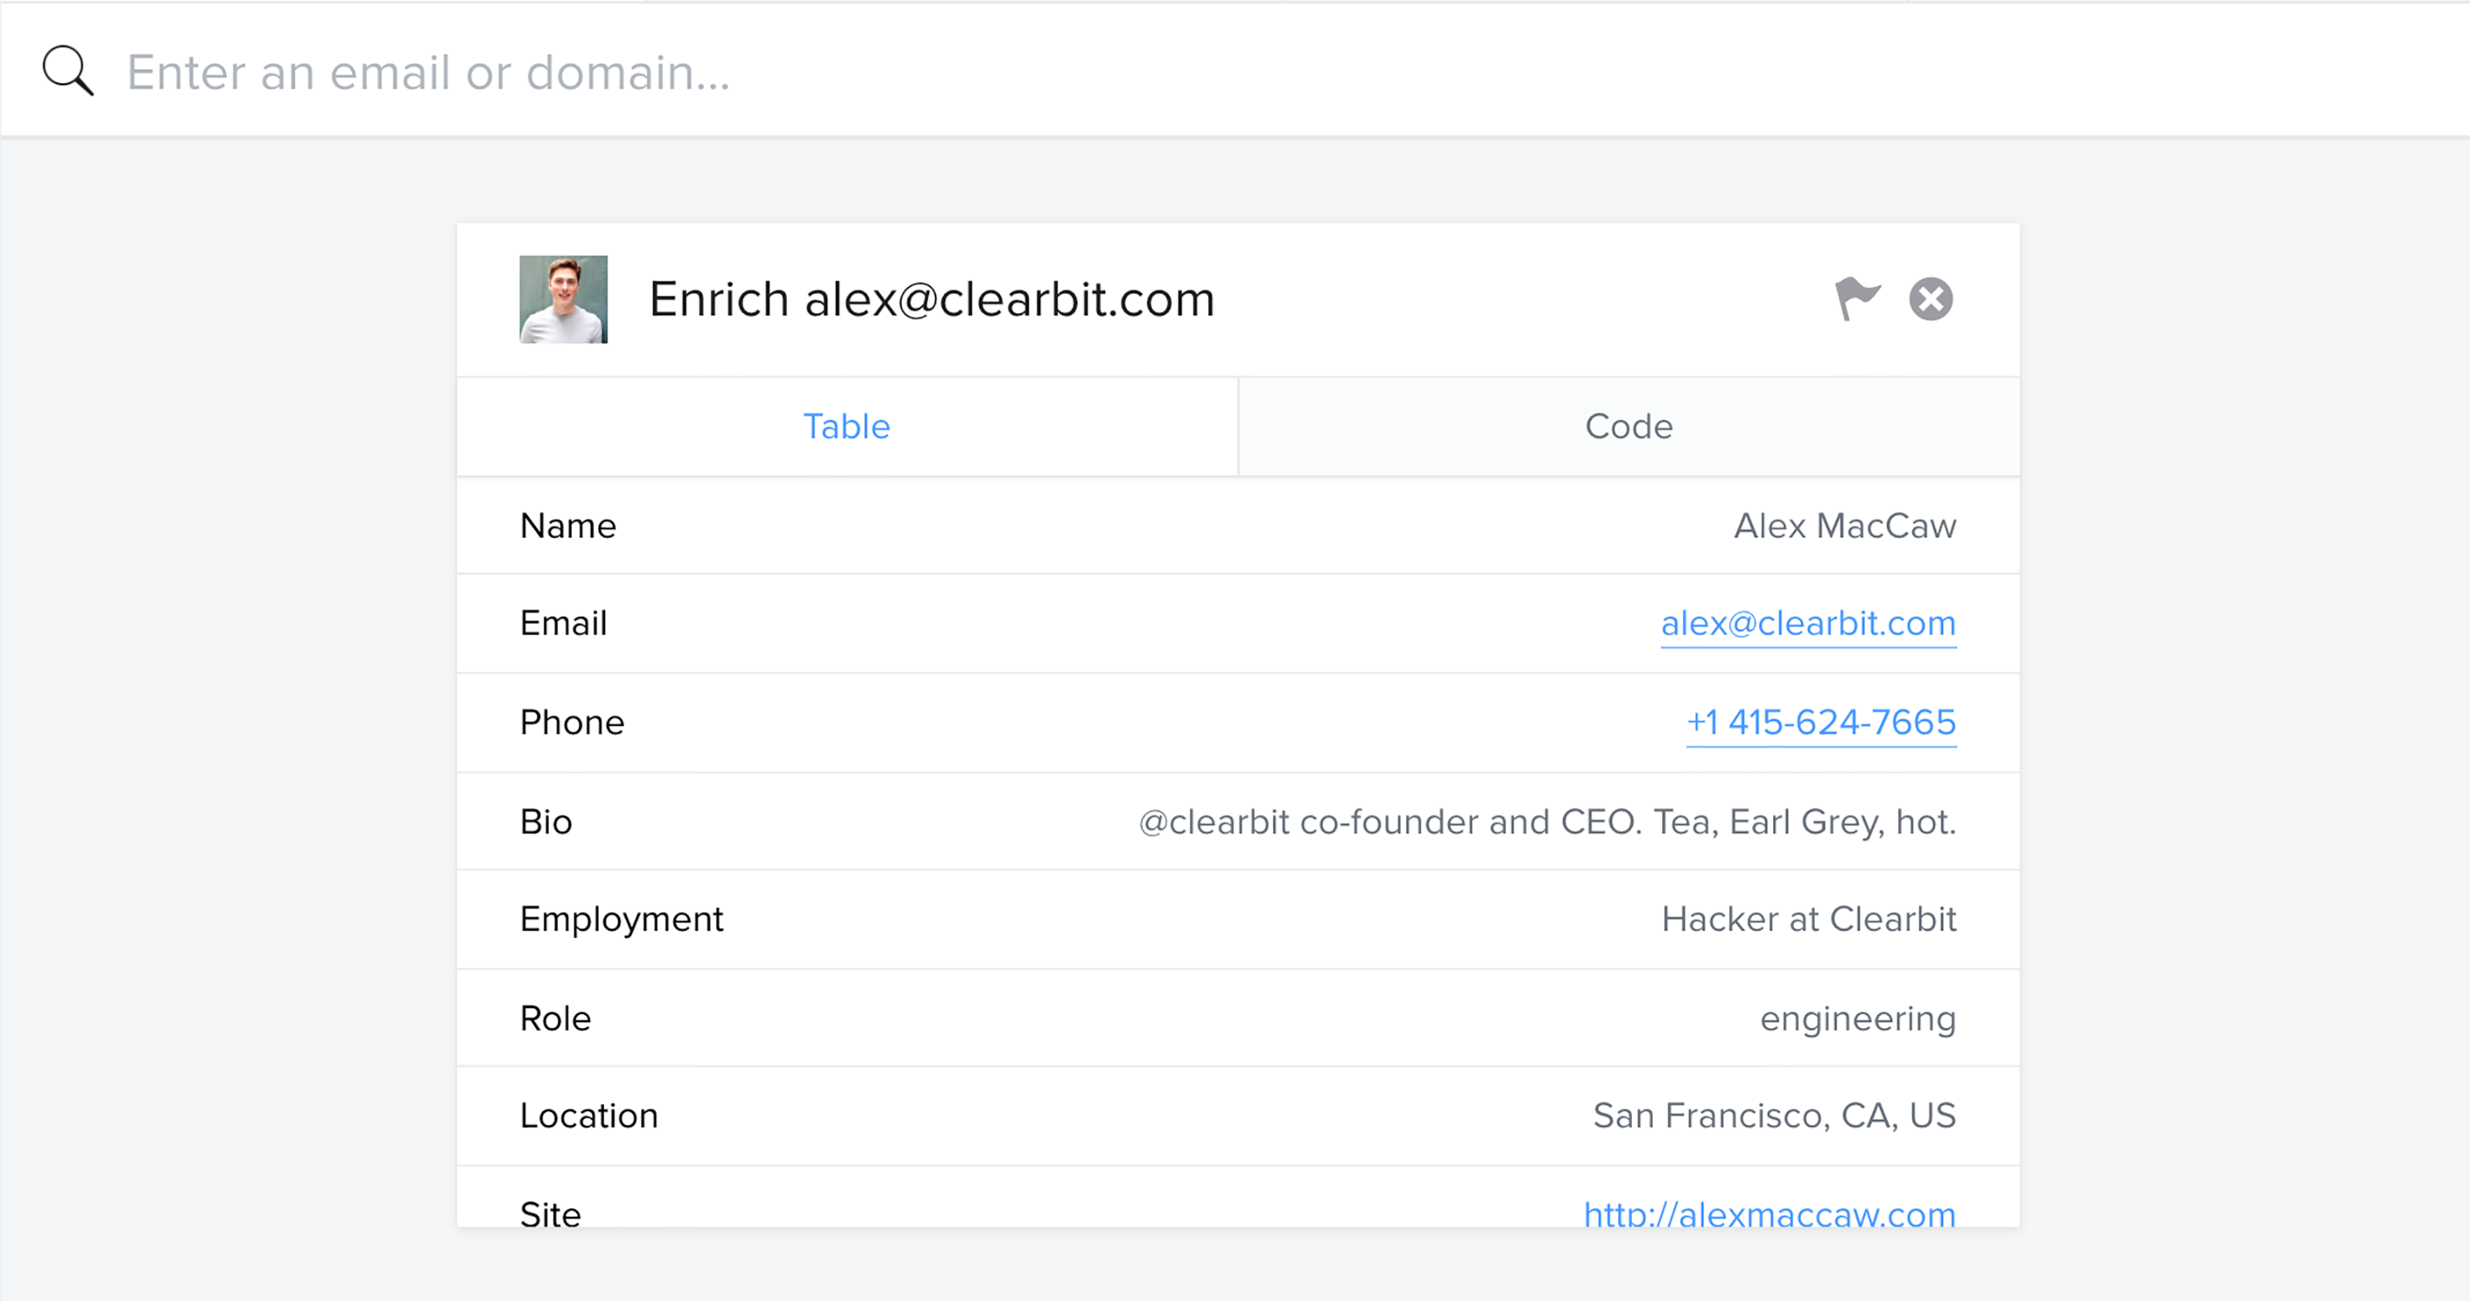Flag this enrichment result
This screenshot has height=1301, width=2470.
1856,299
